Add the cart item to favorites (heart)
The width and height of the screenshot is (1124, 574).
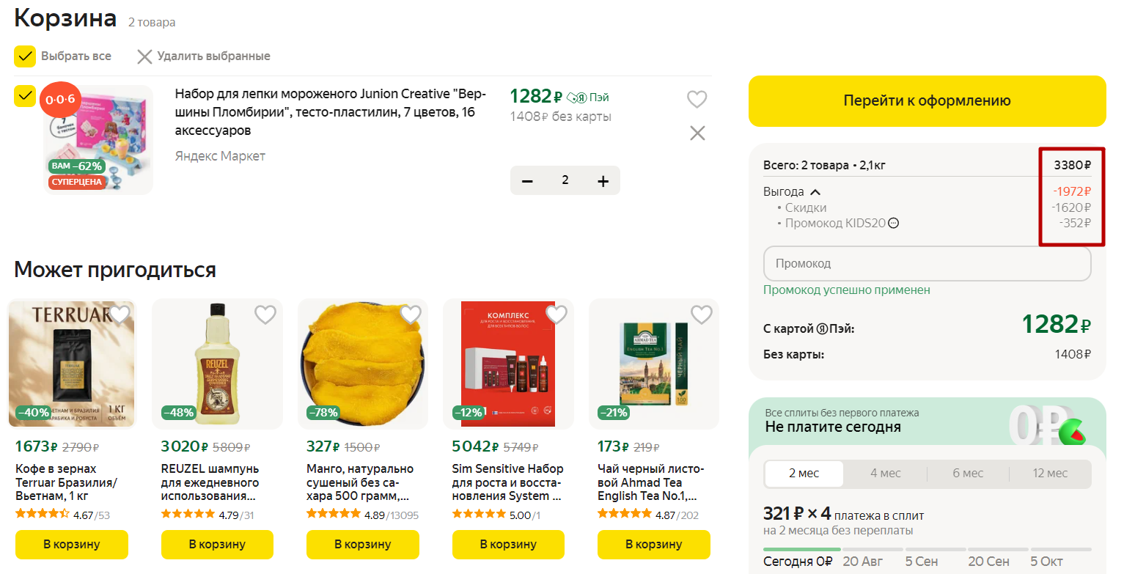(x=697, y=99)
